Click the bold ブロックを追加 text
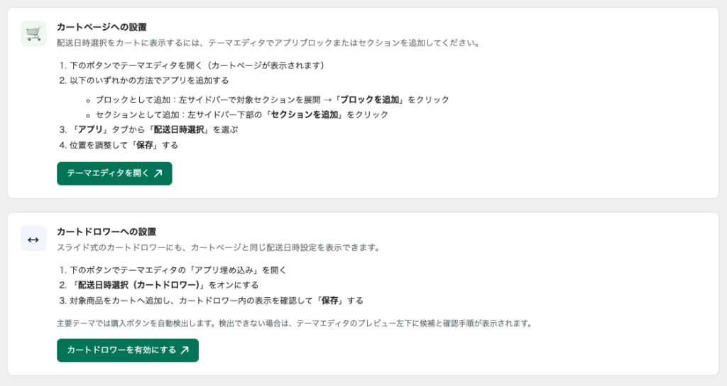 pyautogui.click(x=369, y=100)
